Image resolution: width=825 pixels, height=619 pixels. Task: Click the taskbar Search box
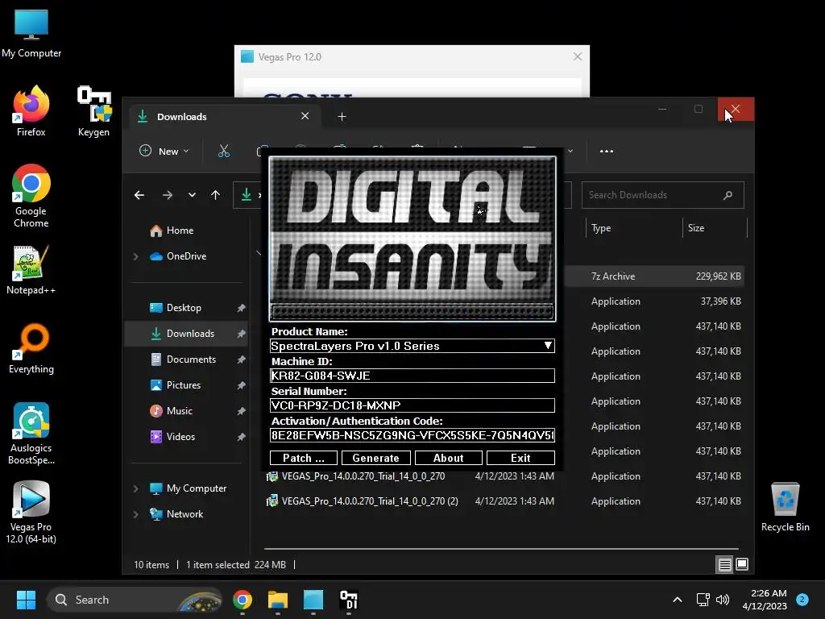tap(135, 600)
